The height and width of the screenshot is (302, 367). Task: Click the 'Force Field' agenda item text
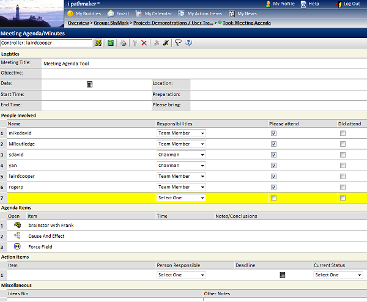40,247
